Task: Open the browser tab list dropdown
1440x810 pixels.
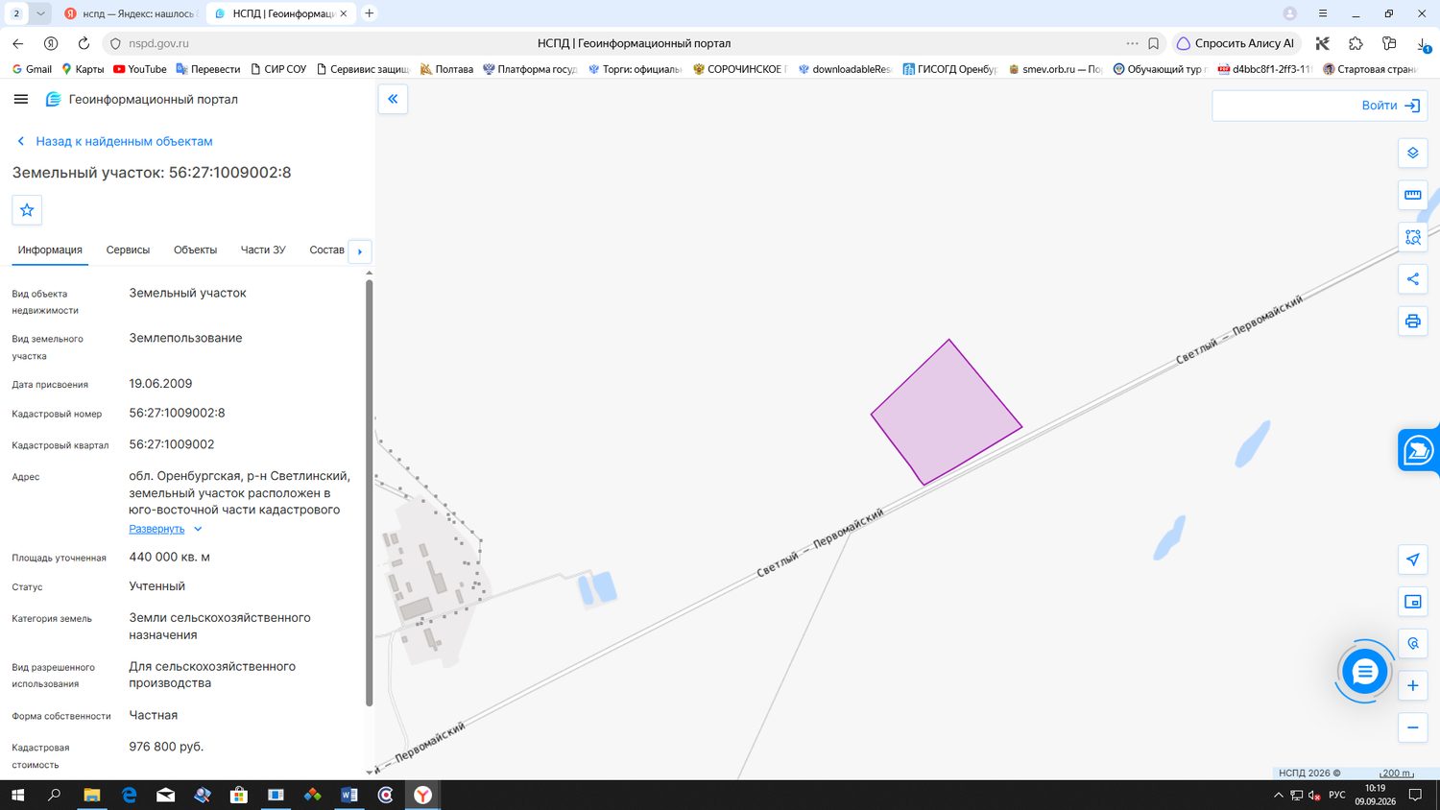Action: tap(40, 13)
